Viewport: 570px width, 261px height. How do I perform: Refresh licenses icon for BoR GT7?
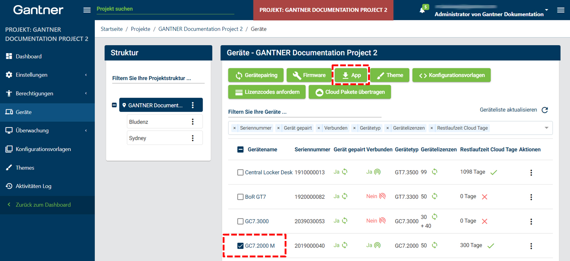click(x=434, y=196)
